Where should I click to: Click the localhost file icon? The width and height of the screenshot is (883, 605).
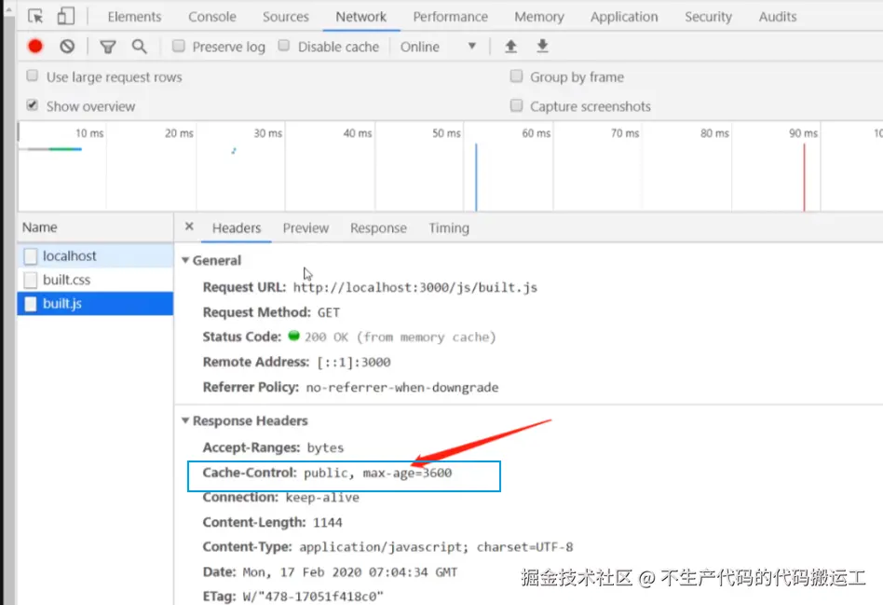31,256
